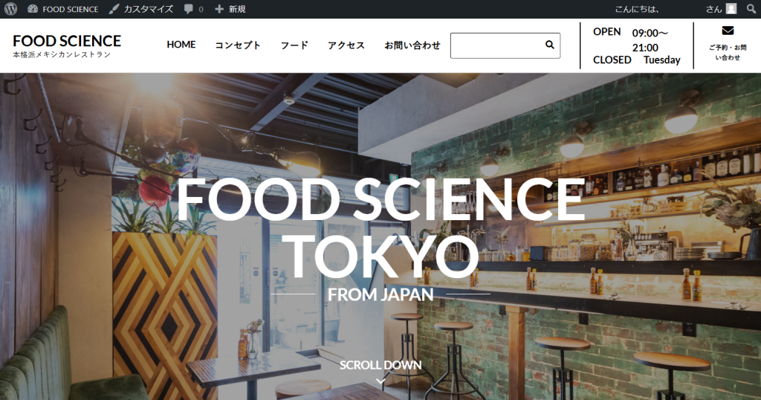Viewport: 761px width, 400px height.
Task: Click the plus icon for new content
Action: click(x=219, y=9)
